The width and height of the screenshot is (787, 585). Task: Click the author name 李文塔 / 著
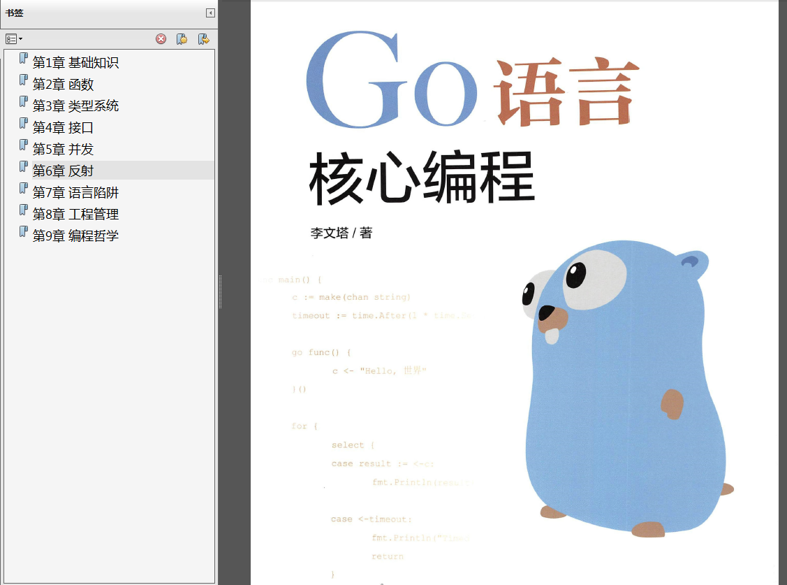tap(341, 233)
